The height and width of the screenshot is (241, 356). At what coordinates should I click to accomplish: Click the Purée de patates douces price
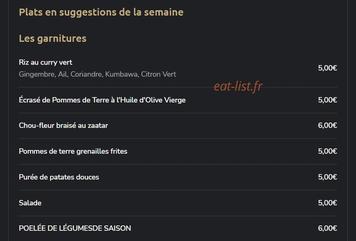click(327, 177)
